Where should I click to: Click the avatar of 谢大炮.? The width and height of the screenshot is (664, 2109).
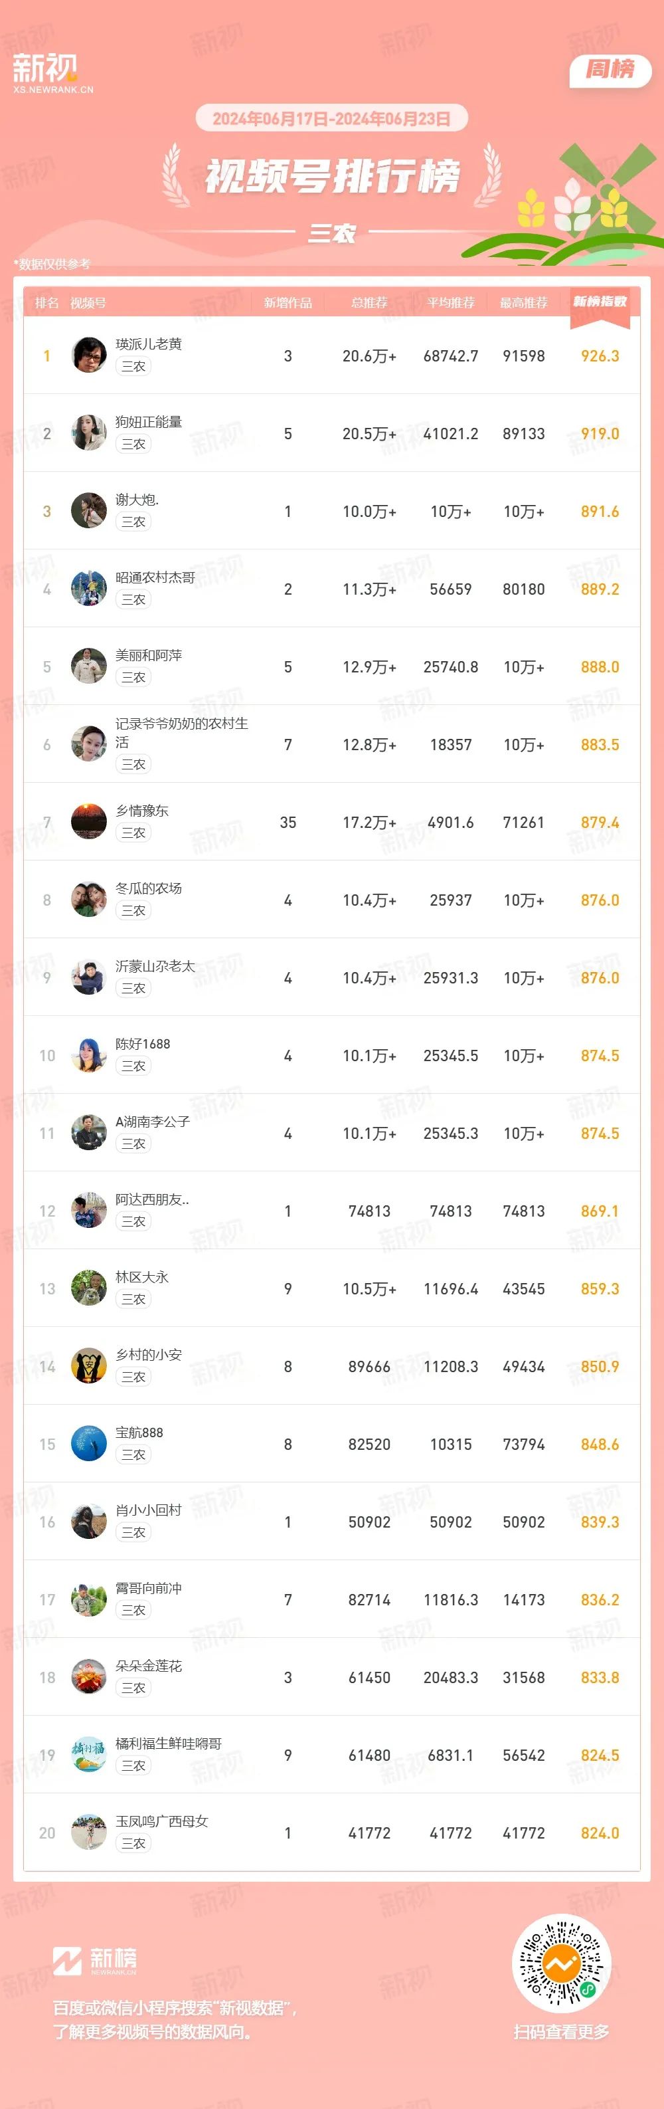click(x=88, y=511)
